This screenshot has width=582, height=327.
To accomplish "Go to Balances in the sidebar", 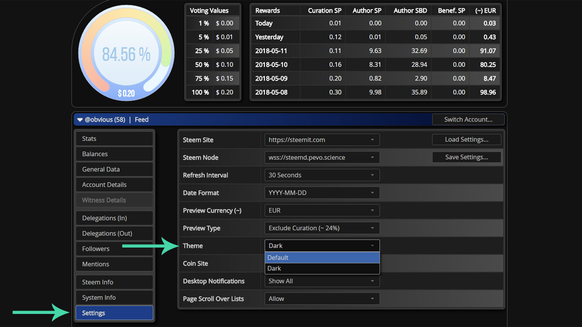I will point(114,154).
